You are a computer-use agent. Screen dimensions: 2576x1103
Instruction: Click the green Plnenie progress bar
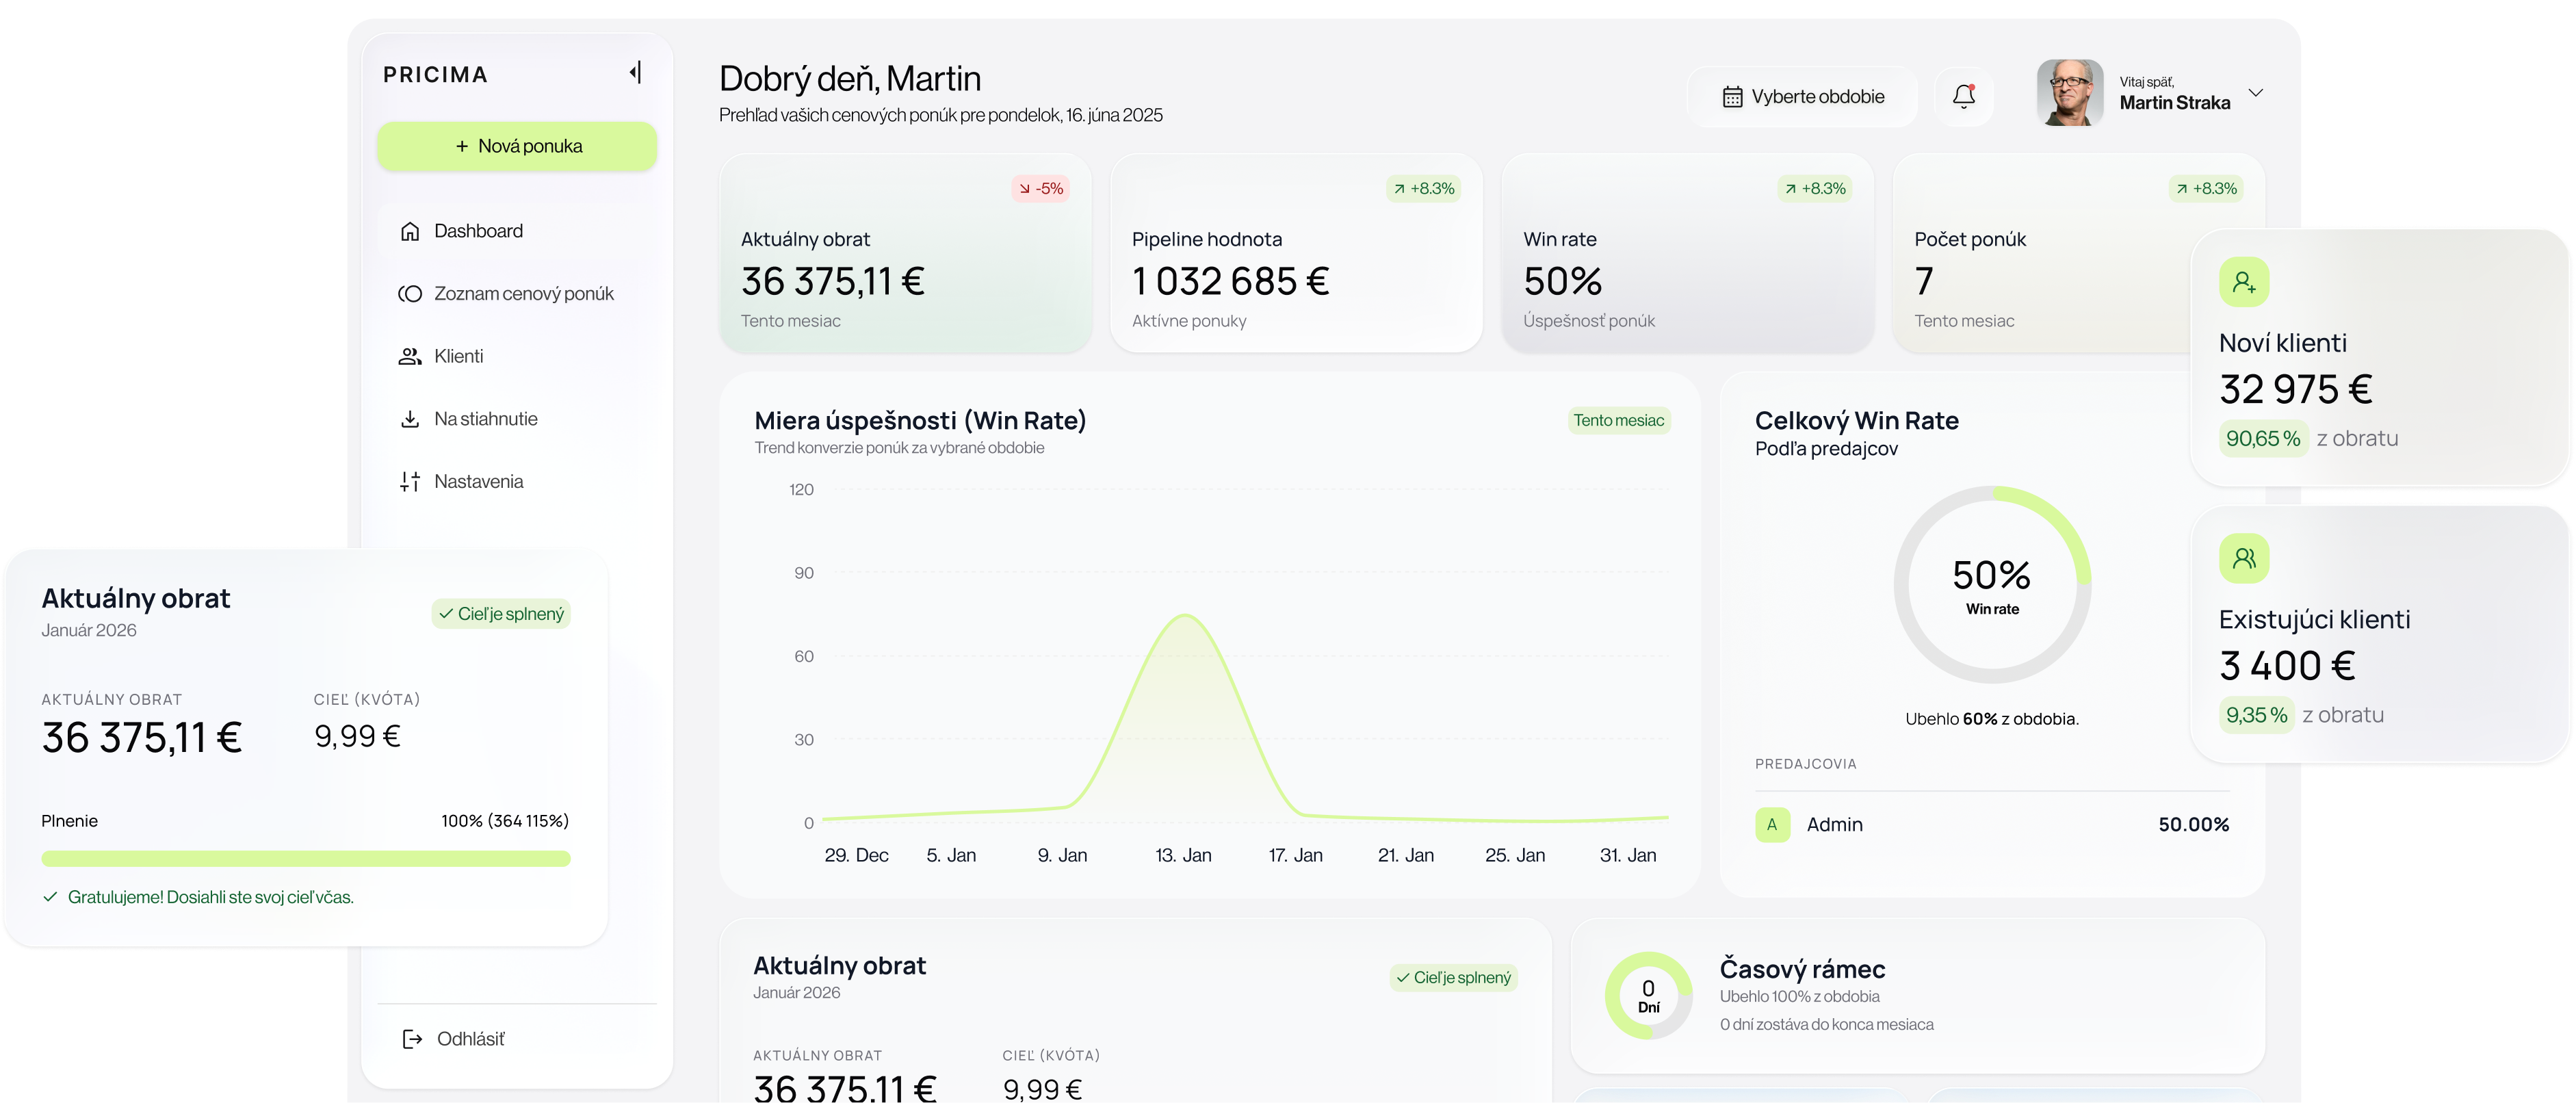305,858
